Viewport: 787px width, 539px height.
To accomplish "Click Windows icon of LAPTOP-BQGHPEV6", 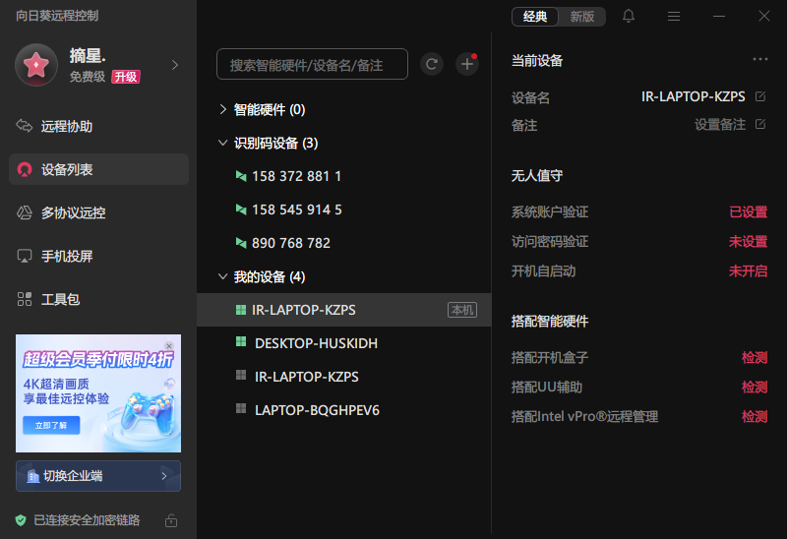I will coord(241,408).
